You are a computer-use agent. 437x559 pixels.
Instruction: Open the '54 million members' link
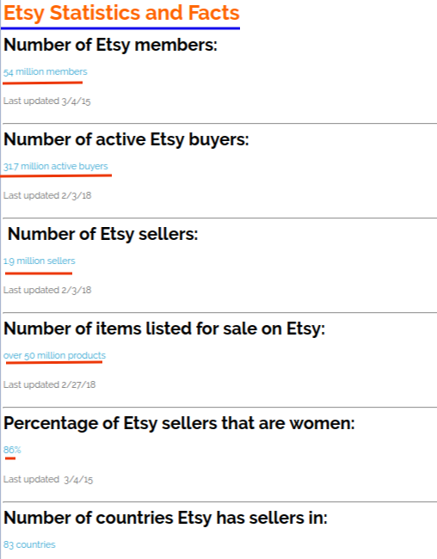(x=46, y=71)
